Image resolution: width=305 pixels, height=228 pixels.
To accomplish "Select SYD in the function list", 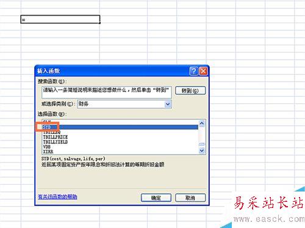I will 120,127.
